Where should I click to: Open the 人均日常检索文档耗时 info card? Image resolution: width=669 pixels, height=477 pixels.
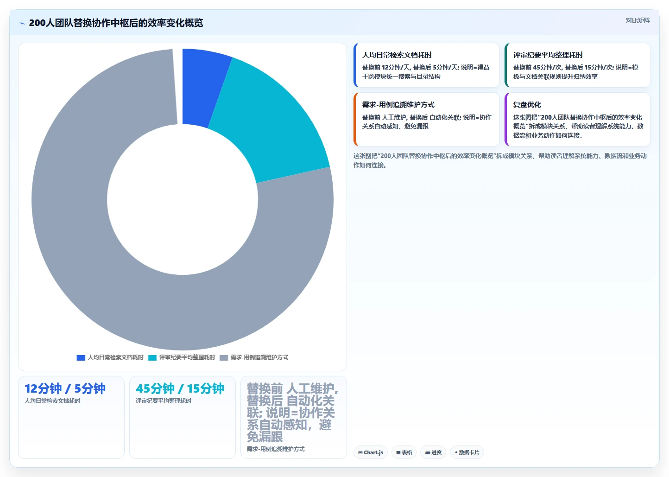[x=426, y=65]
